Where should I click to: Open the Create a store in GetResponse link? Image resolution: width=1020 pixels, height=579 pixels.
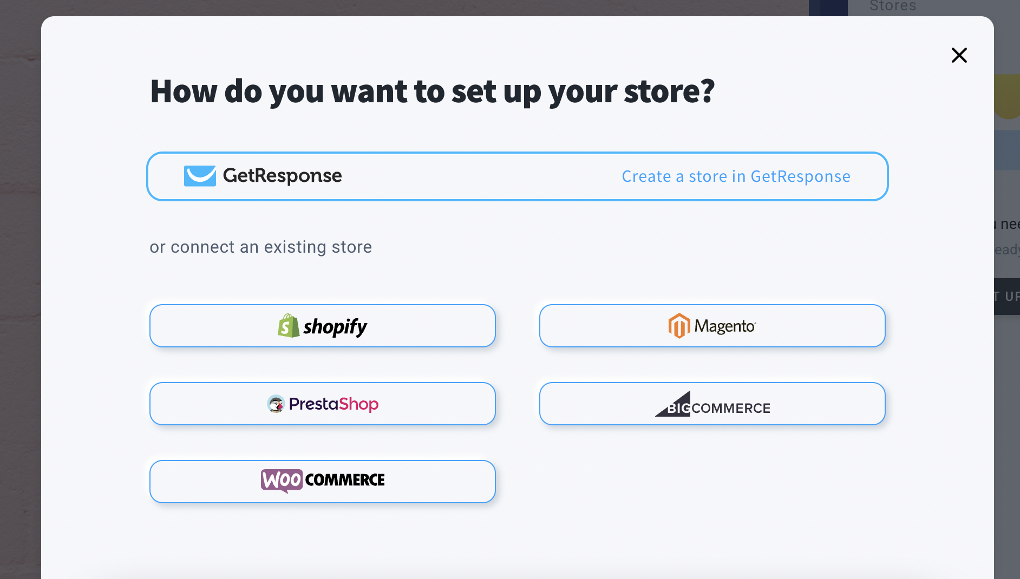click(736, 176)
